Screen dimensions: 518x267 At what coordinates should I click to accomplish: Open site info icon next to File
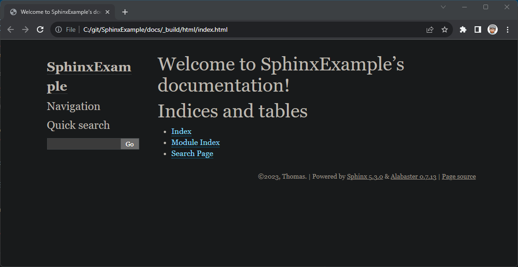59,29
